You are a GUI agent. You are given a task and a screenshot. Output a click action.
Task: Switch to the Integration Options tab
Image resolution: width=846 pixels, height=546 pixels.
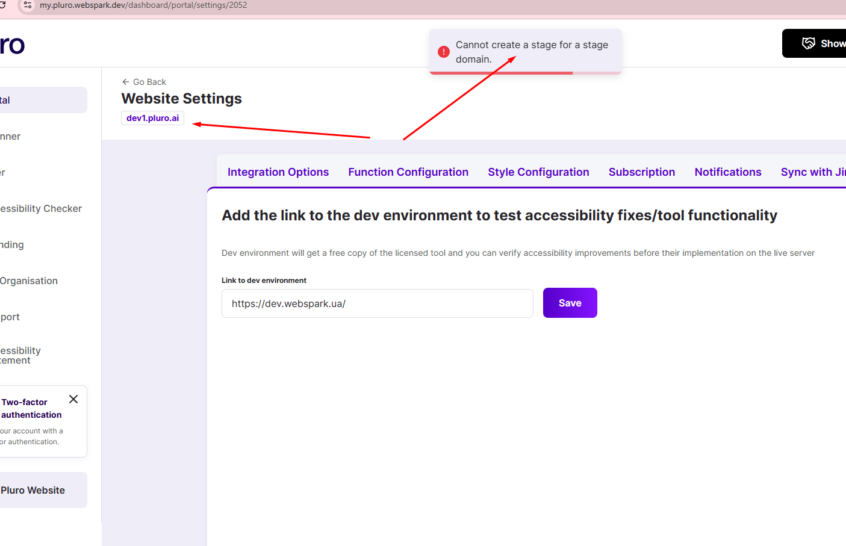[278, 172]
